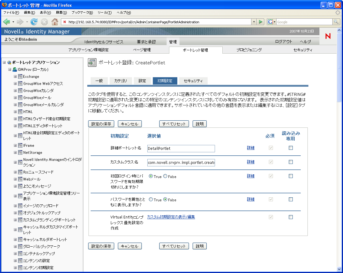Viewport: 343px width, 273px height.
Task: Click the browser window vertical scrollbar thumb
Action: point(339,67)
